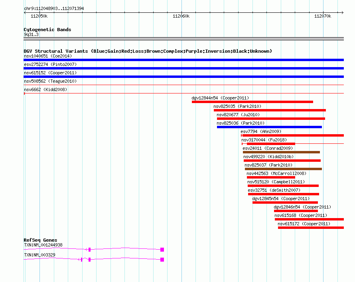Click the 'TXN|NM_003329' gene label
The width and height of the screenshot is (355, 282).
click(x=39, y=255)
